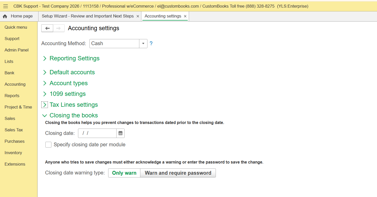
Task: Close the Setup Wizard tab
Action: point(138,16)
